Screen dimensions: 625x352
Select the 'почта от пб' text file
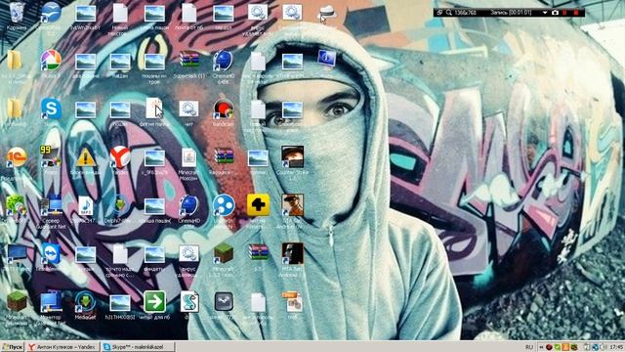(188, 13)
